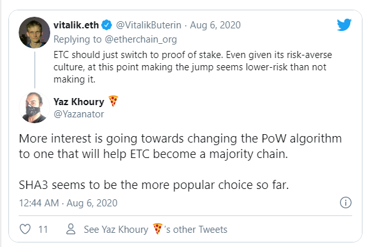367x247 pixels.
Task: Click the Aug 6, 2020 date in header
Action: (215, 25)
